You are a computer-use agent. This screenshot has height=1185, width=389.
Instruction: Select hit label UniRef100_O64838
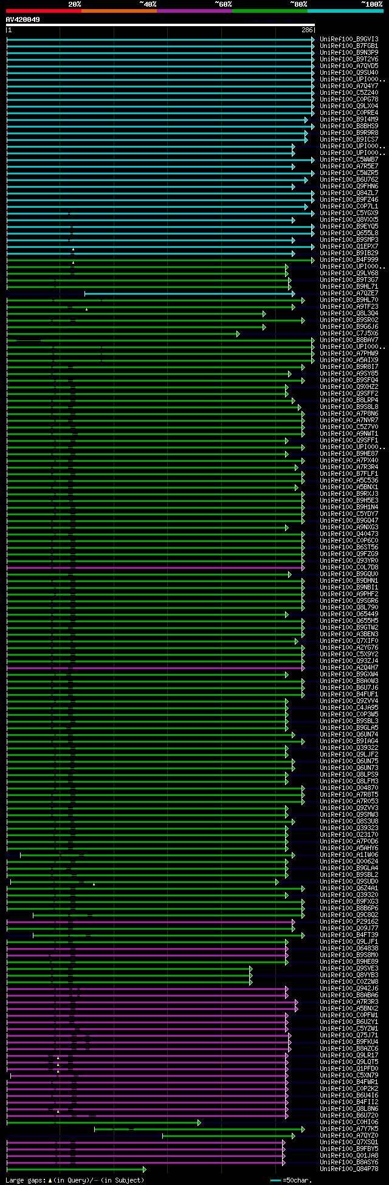pyautogui.click(x=349, y=949)
